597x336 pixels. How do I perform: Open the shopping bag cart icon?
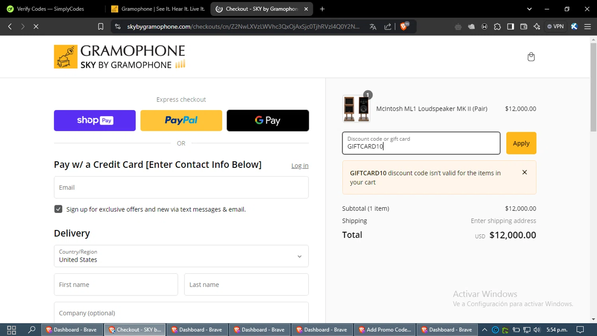point(531,57)
